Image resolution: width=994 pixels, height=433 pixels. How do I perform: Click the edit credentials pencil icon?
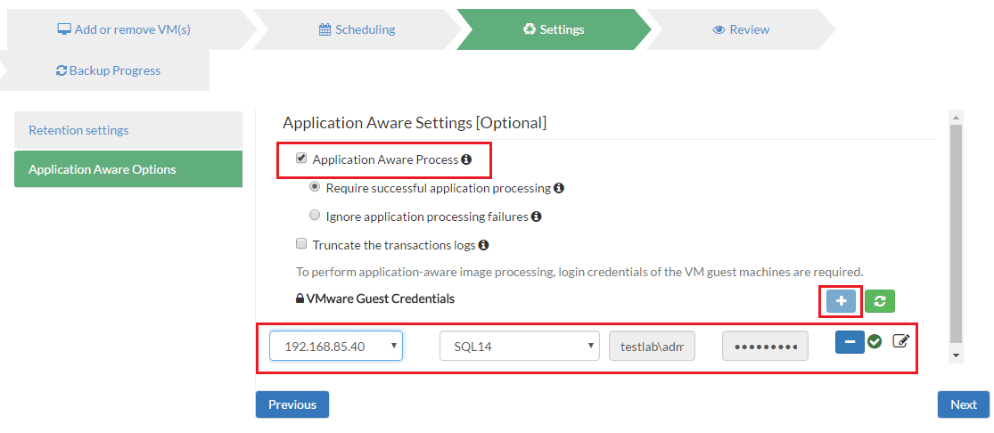click(900, 341)
